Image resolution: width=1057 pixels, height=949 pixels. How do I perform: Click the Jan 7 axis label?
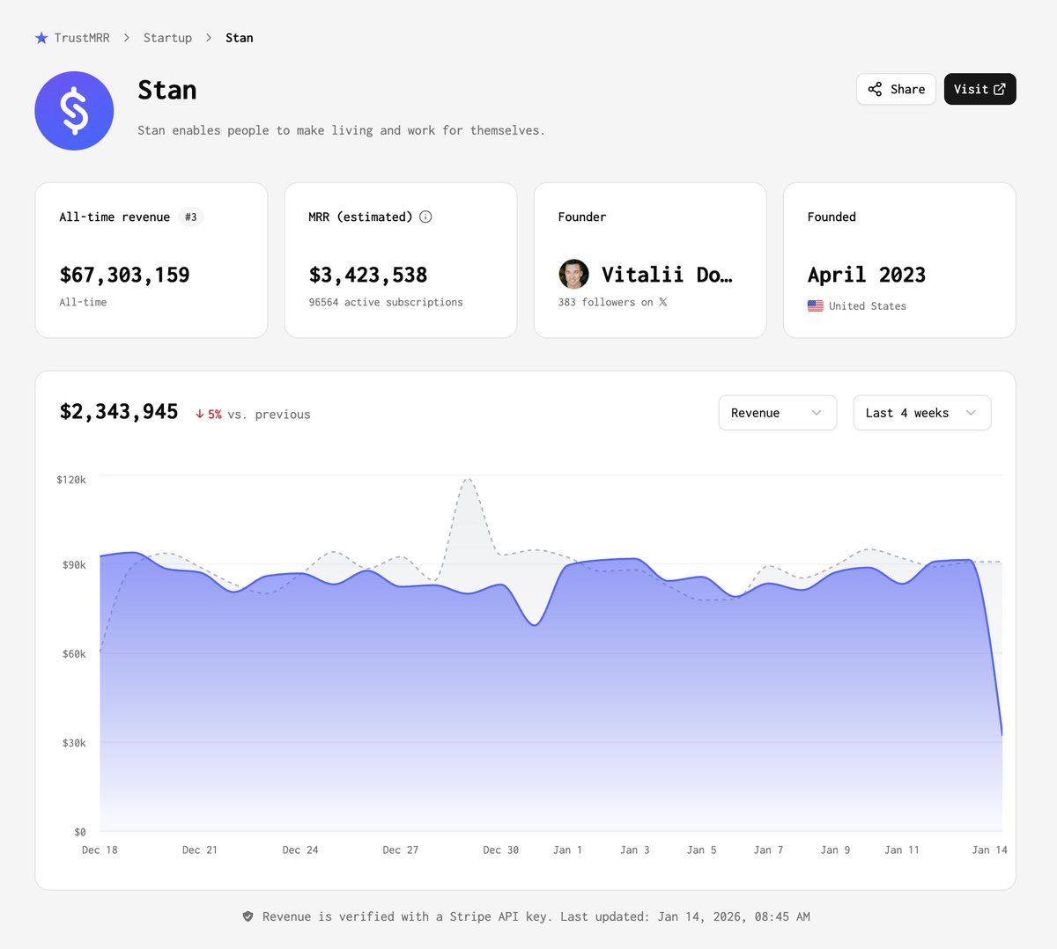768,850
